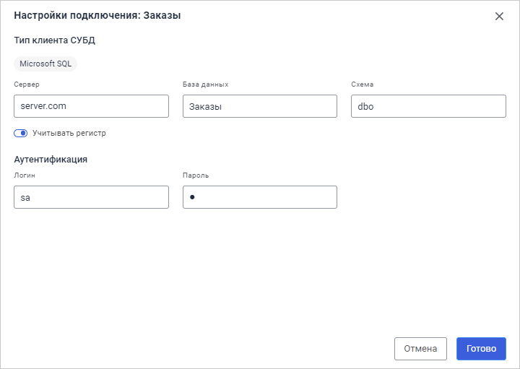Confirm settings with the 'Готово' button
The height and width of the screenshot is (369, 520).
click(481, 348)
